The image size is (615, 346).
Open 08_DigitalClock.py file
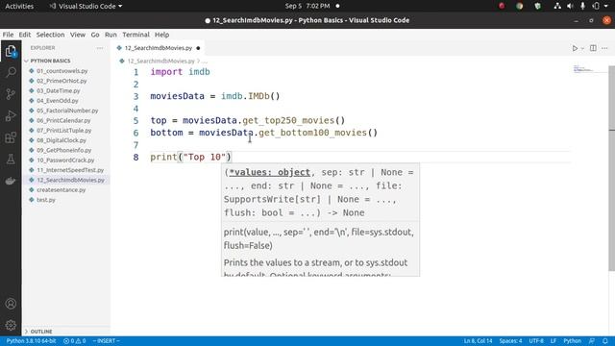click(61, 140)
